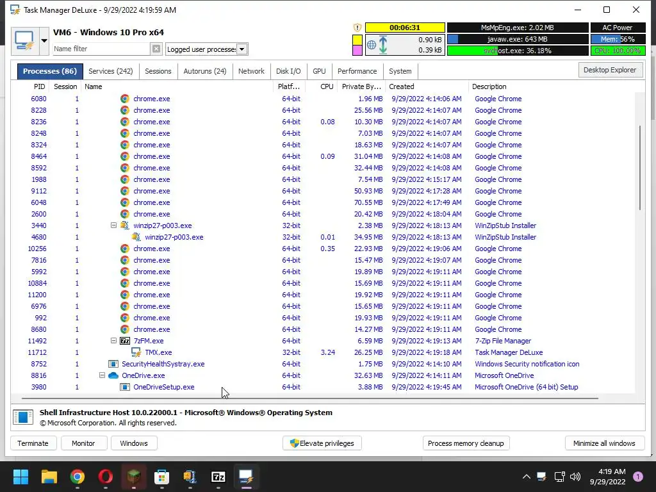Screen dimensions: 656x492
Task: Click the magenta color indicator square
Action: tap(357, 50)
